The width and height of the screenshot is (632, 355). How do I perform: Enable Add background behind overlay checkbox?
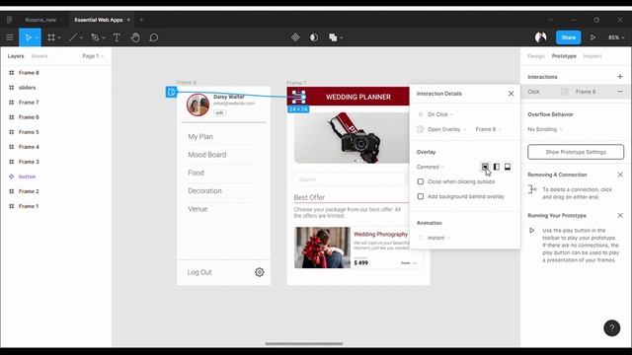[x=421, y=196]
